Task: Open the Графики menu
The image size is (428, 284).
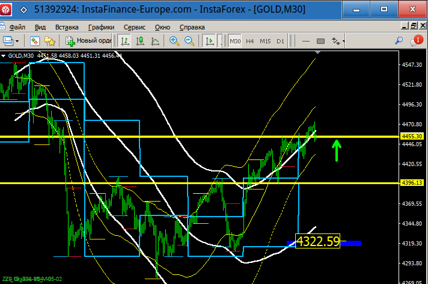Action: pyautogui.click(x=101, y=27)
